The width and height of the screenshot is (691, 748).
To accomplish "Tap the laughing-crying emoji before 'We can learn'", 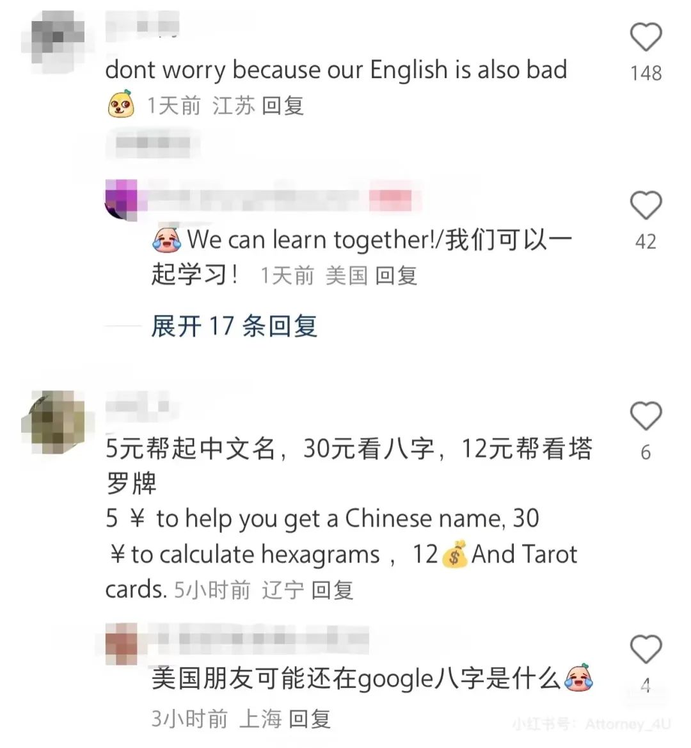I will [166, 239].
